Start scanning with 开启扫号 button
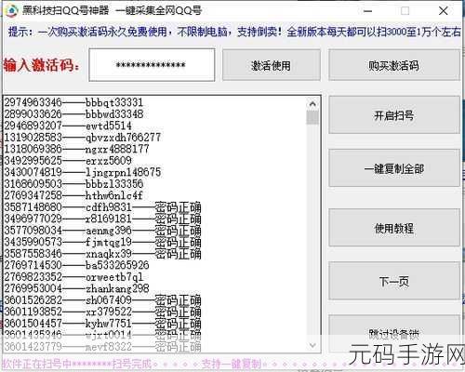 click(x=393, y=115)
